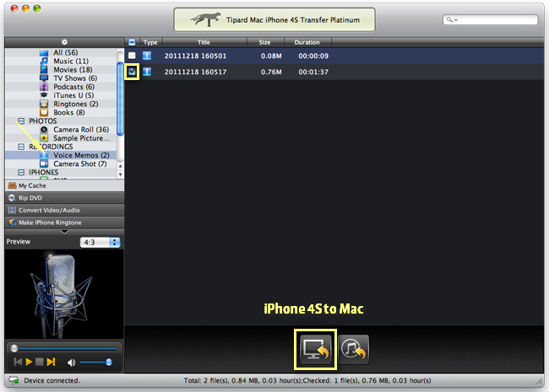Open the Sample Picture album
The width and height of the screenshot is (549, 392).
(x=82, y=138)
